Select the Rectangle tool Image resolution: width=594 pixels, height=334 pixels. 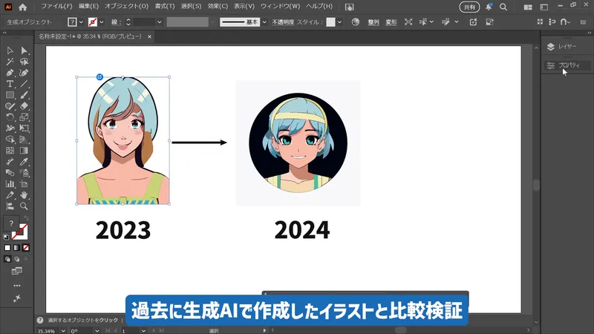point(10,95)
